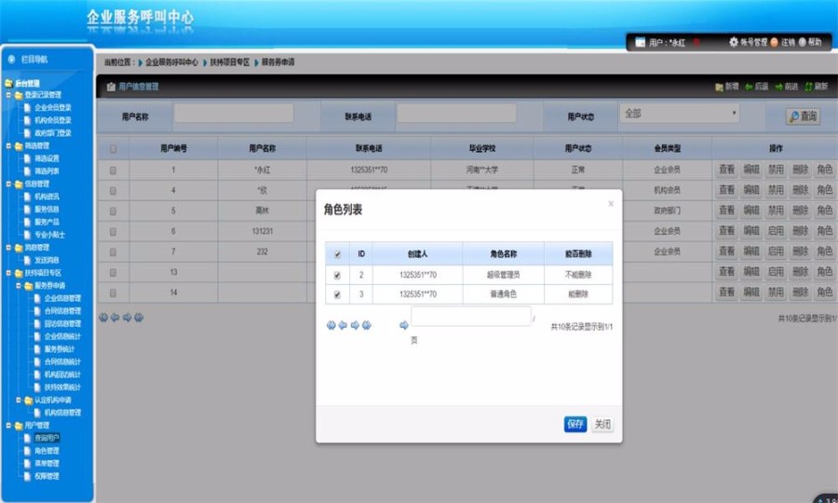Collapse the 扶持项目专区 tree node
This screenshot has height=503, width=838.
pyautogui.click(x=8, y=273)
